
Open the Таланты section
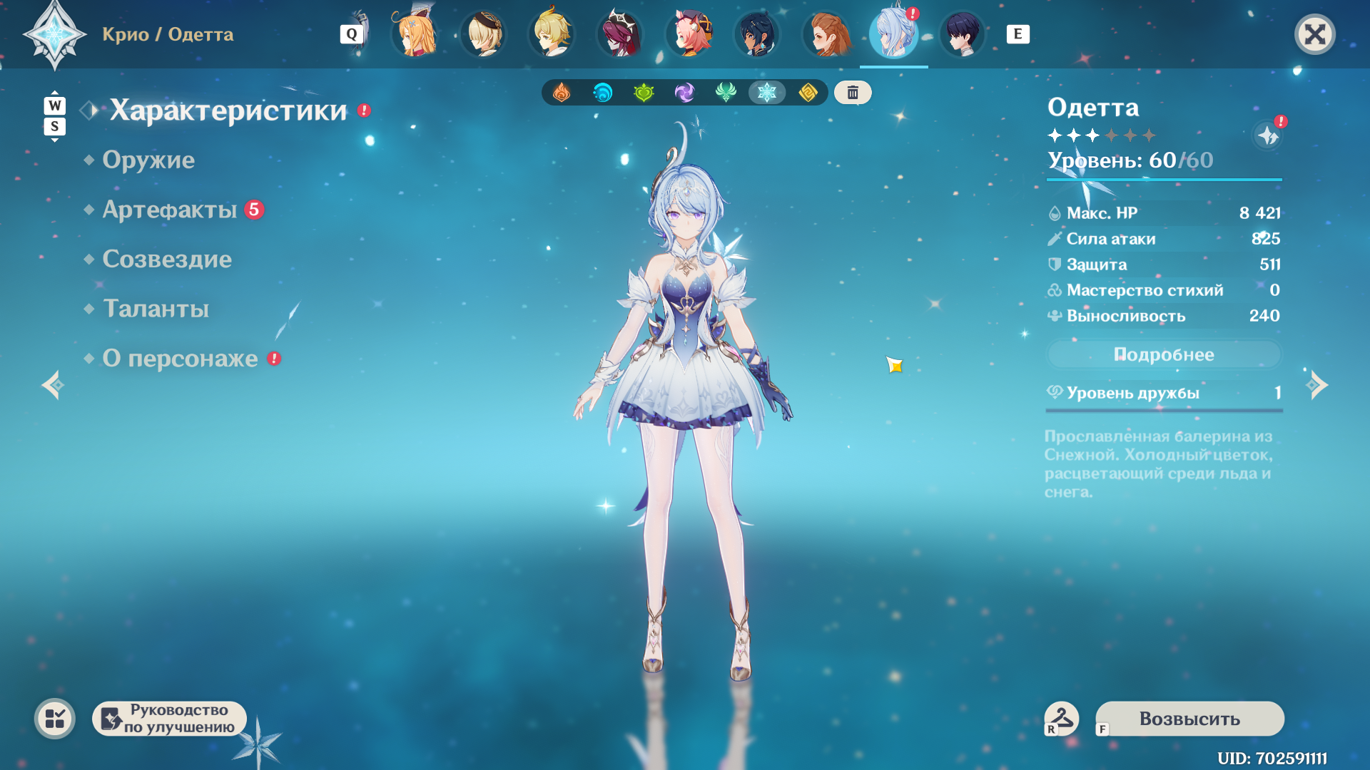[x=156, y=309]
